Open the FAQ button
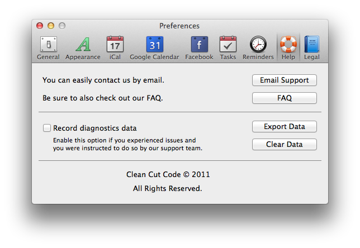This screenshot has width=360, height=248. [x=284, y=98]
